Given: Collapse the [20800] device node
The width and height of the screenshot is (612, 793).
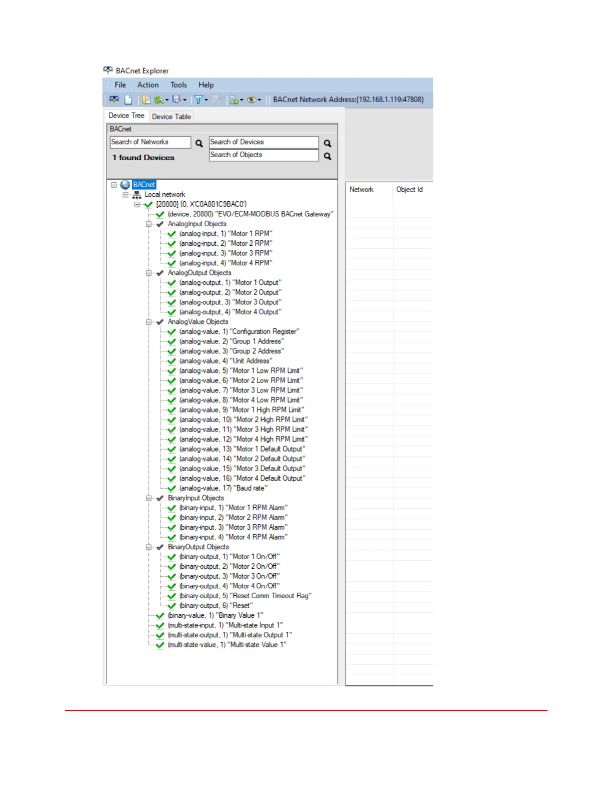Looking at the screenshot, I should 136,204.
